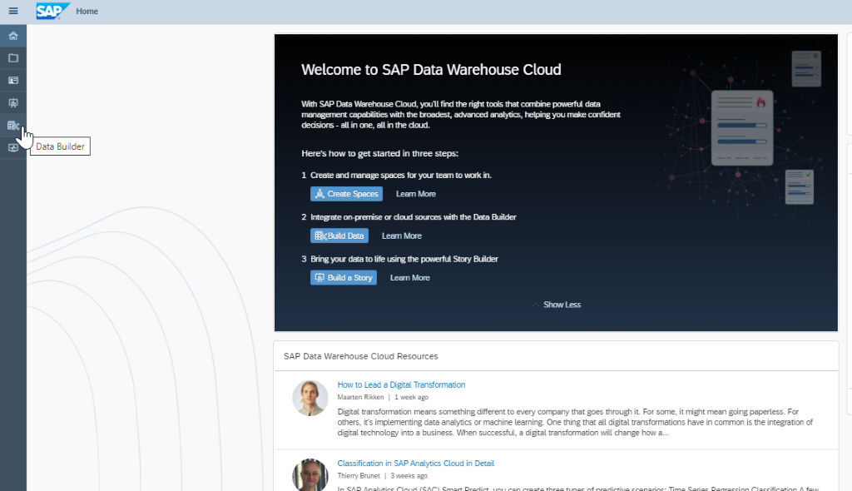Screen dimensions: 852x491
Task: Open Learn More next to Build a Story
Action: coord(409,277)
